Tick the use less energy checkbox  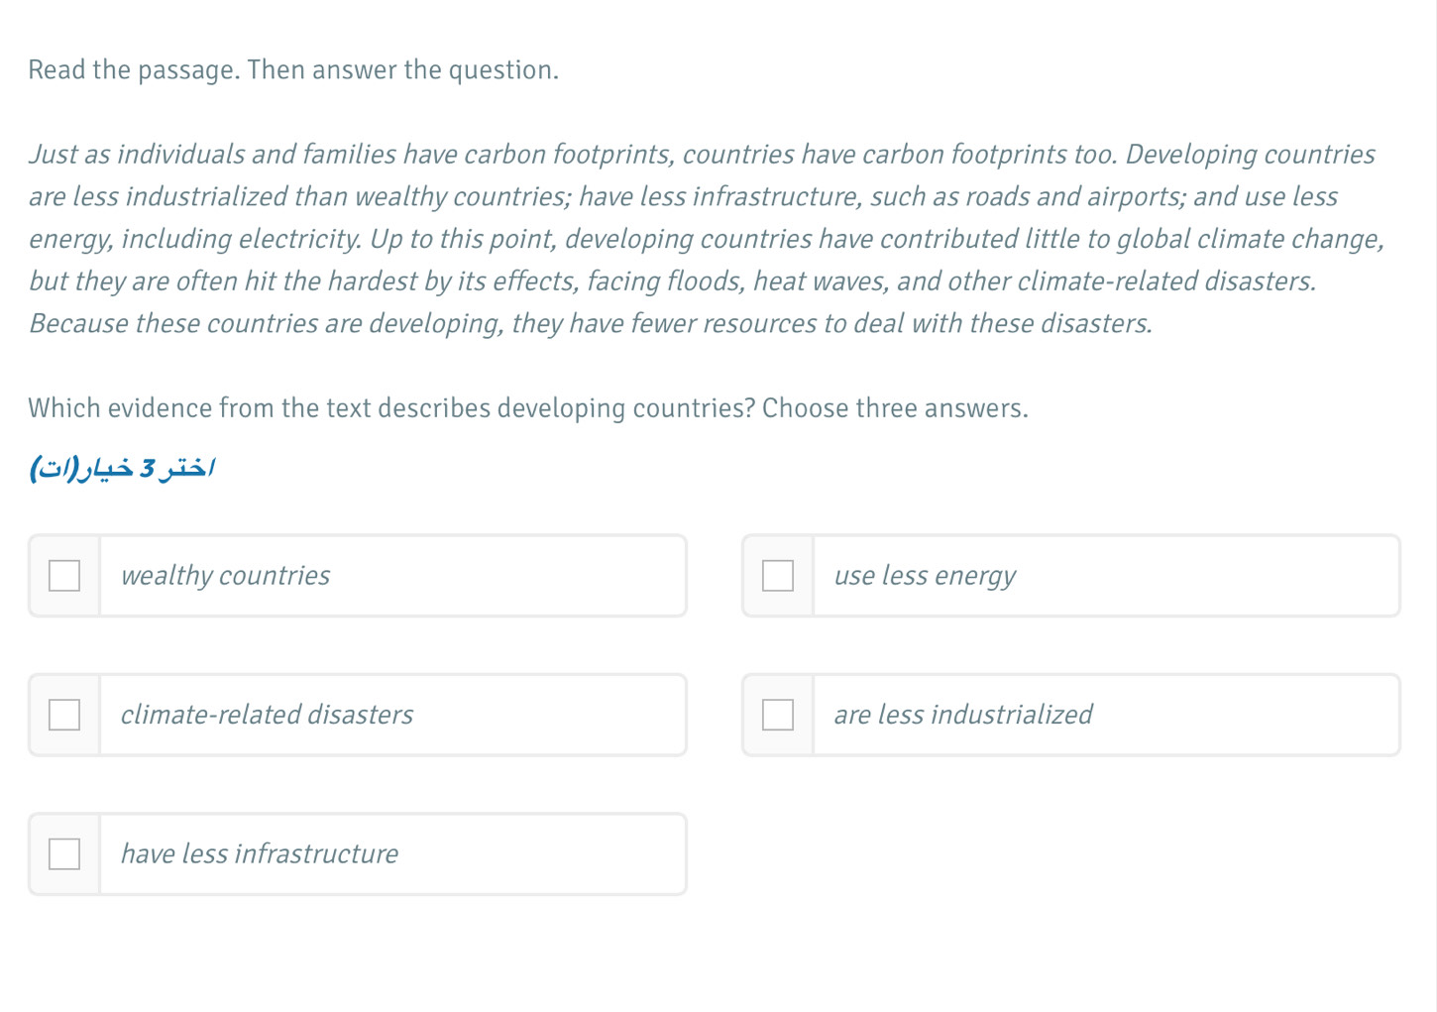pyautogui.click(x=778, y=576)
